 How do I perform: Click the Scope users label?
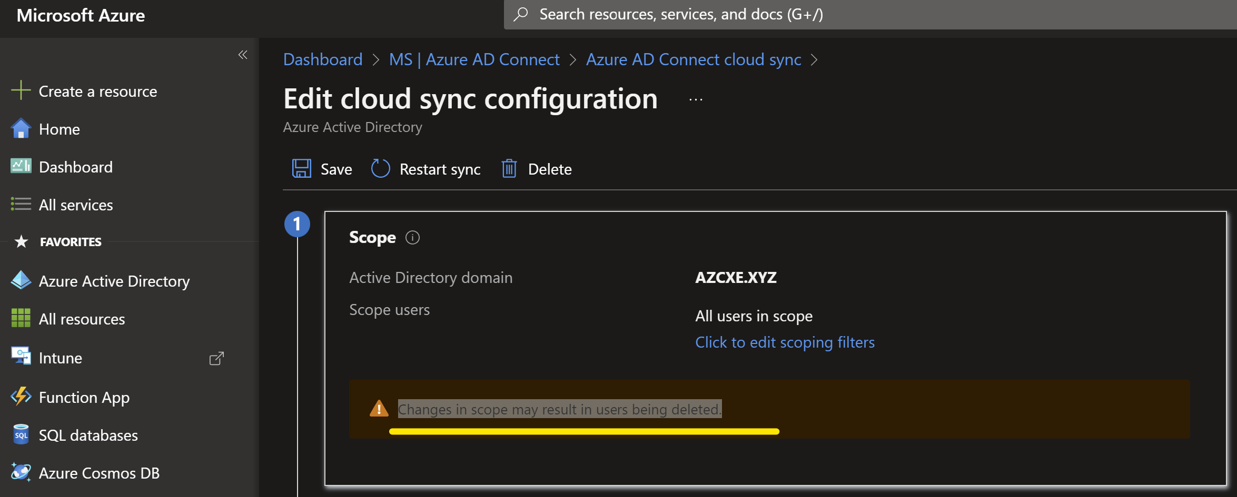click(x=389, y=310)
